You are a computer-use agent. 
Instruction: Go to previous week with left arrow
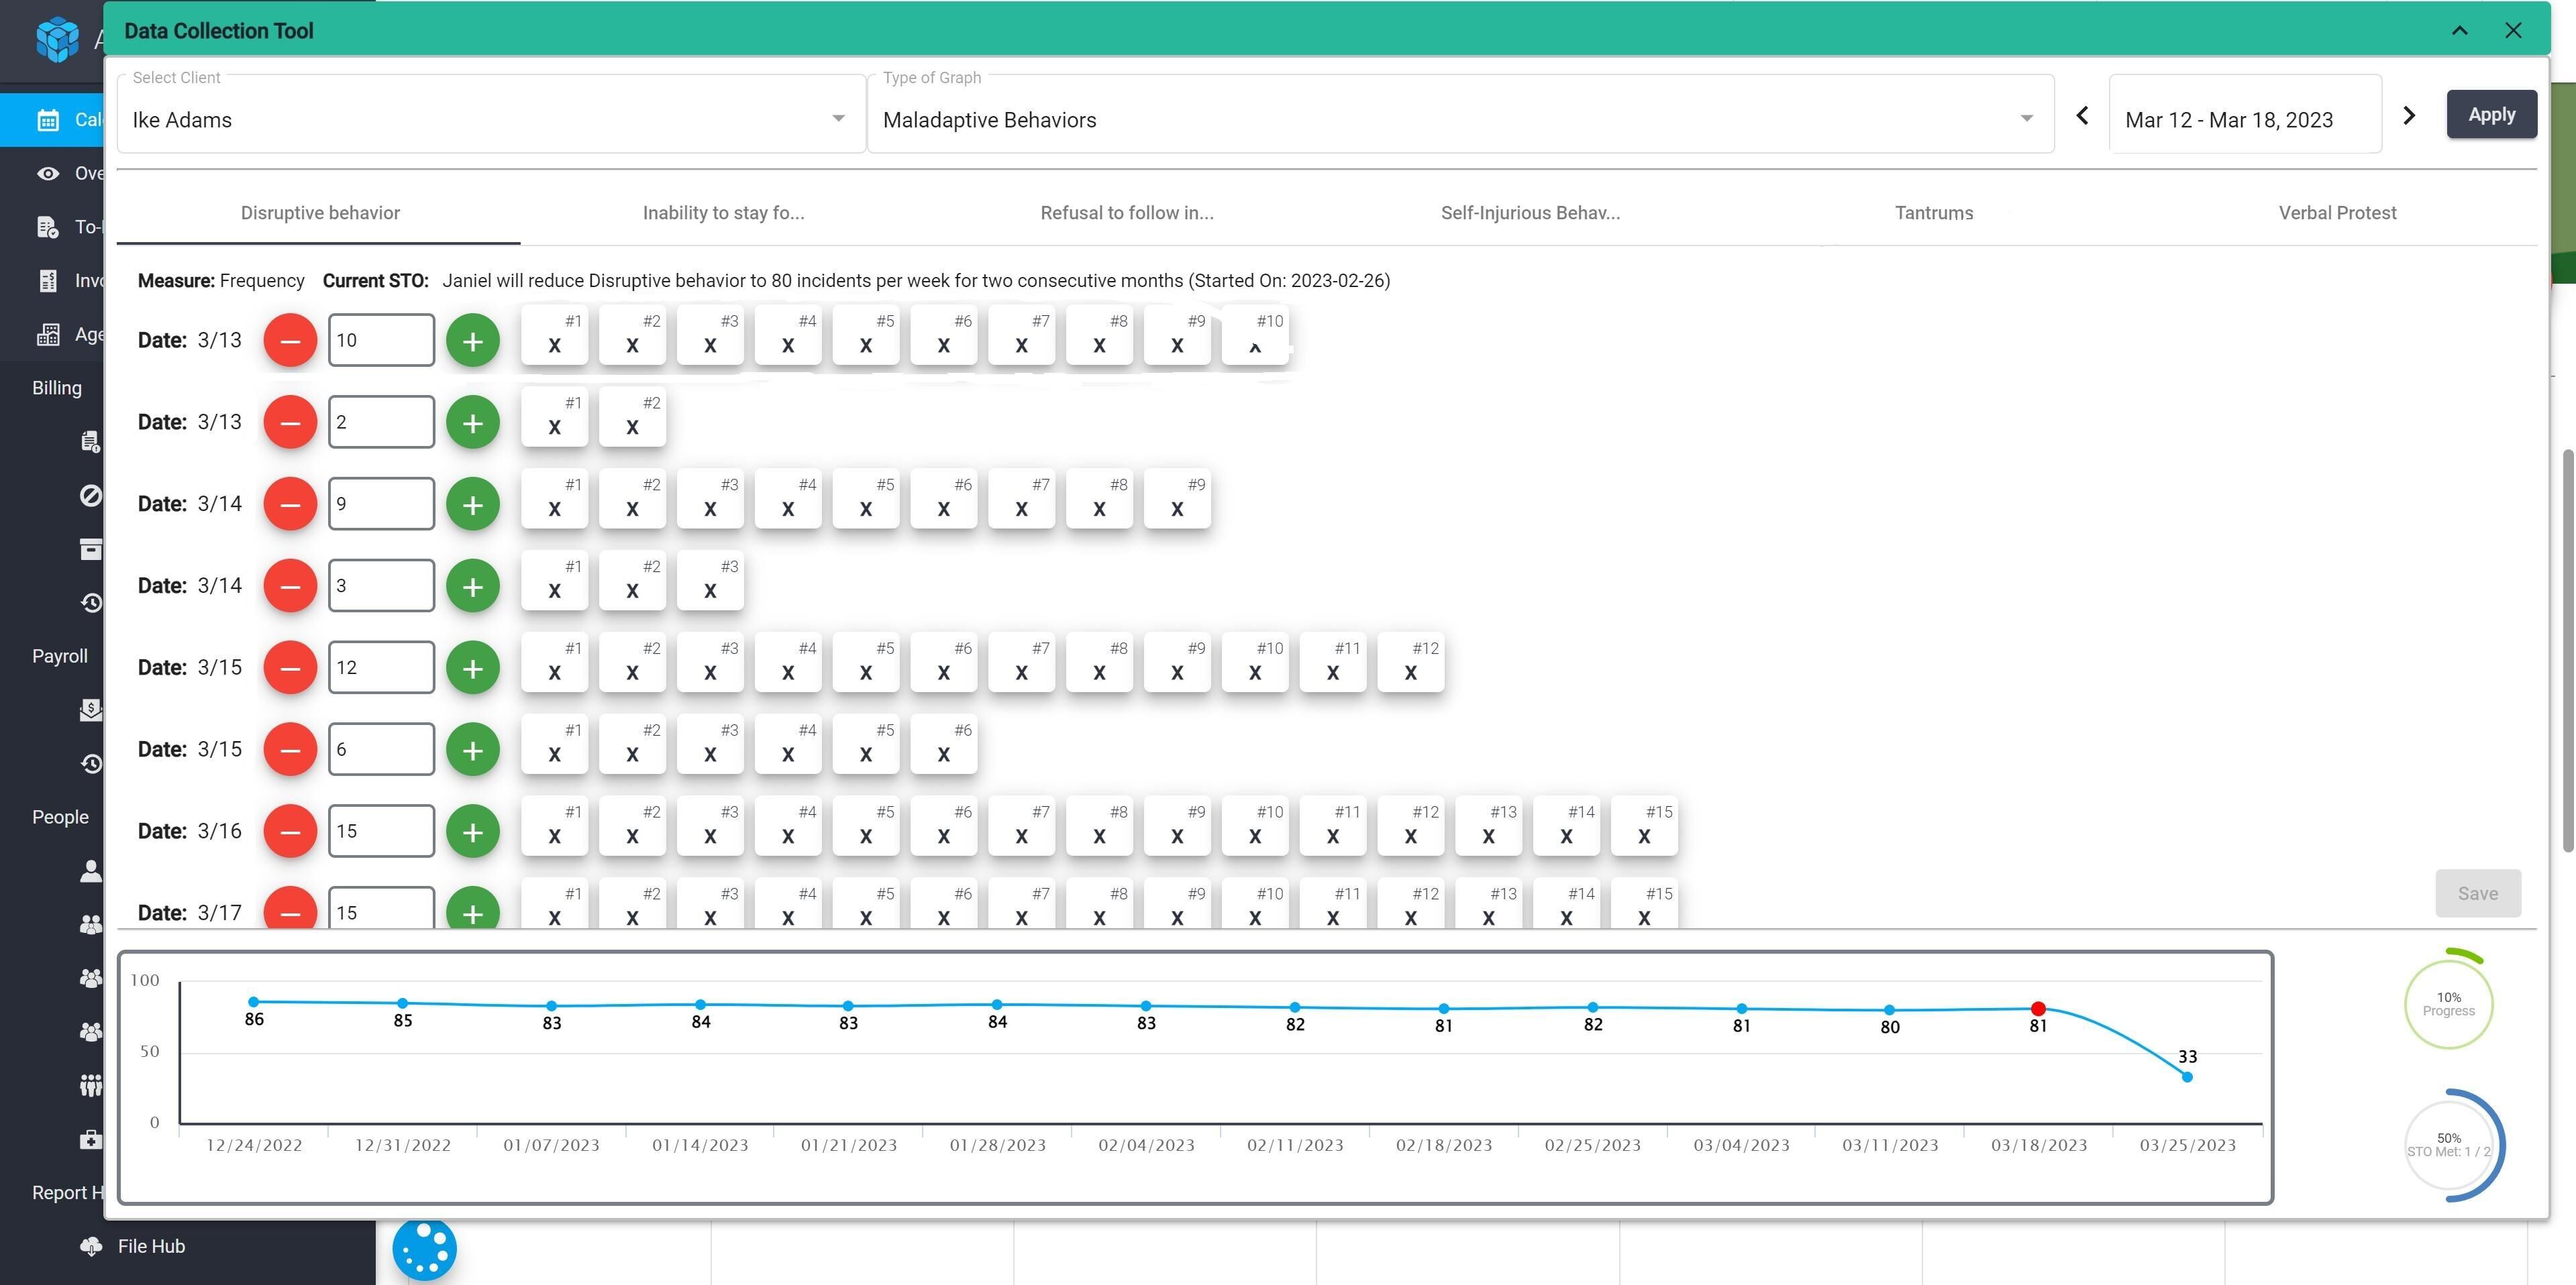tap(2082, 116)
